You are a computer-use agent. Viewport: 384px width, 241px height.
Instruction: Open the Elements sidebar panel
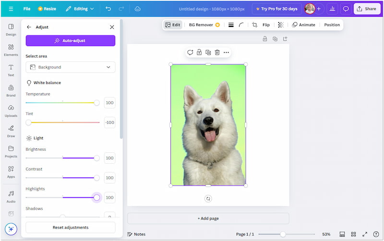coord(11,50)
